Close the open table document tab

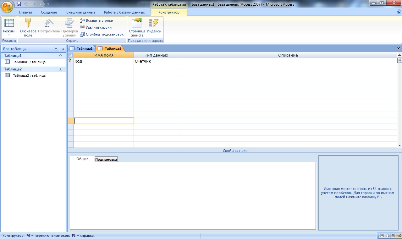[x=399, y=48]
